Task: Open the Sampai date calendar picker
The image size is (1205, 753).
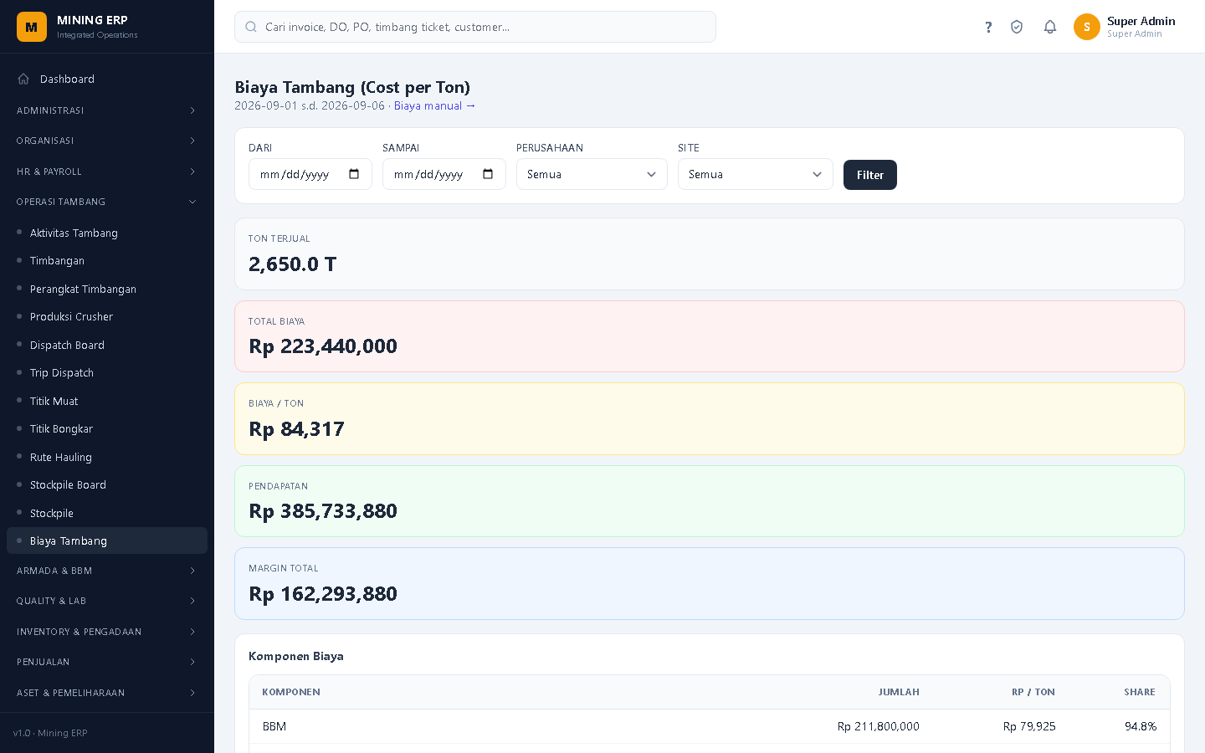Action: [488, 174]
